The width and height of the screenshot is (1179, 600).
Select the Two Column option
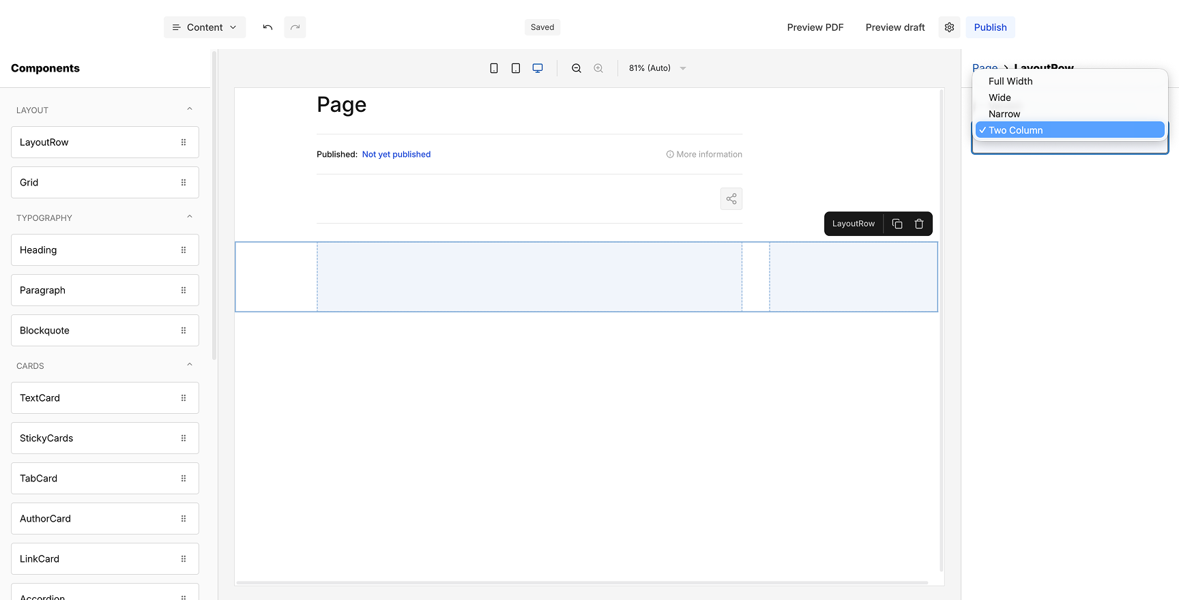pos(1070,130)
